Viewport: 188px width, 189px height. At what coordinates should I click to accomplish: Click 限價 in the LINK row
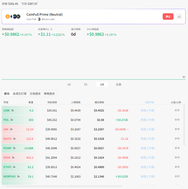144,110
